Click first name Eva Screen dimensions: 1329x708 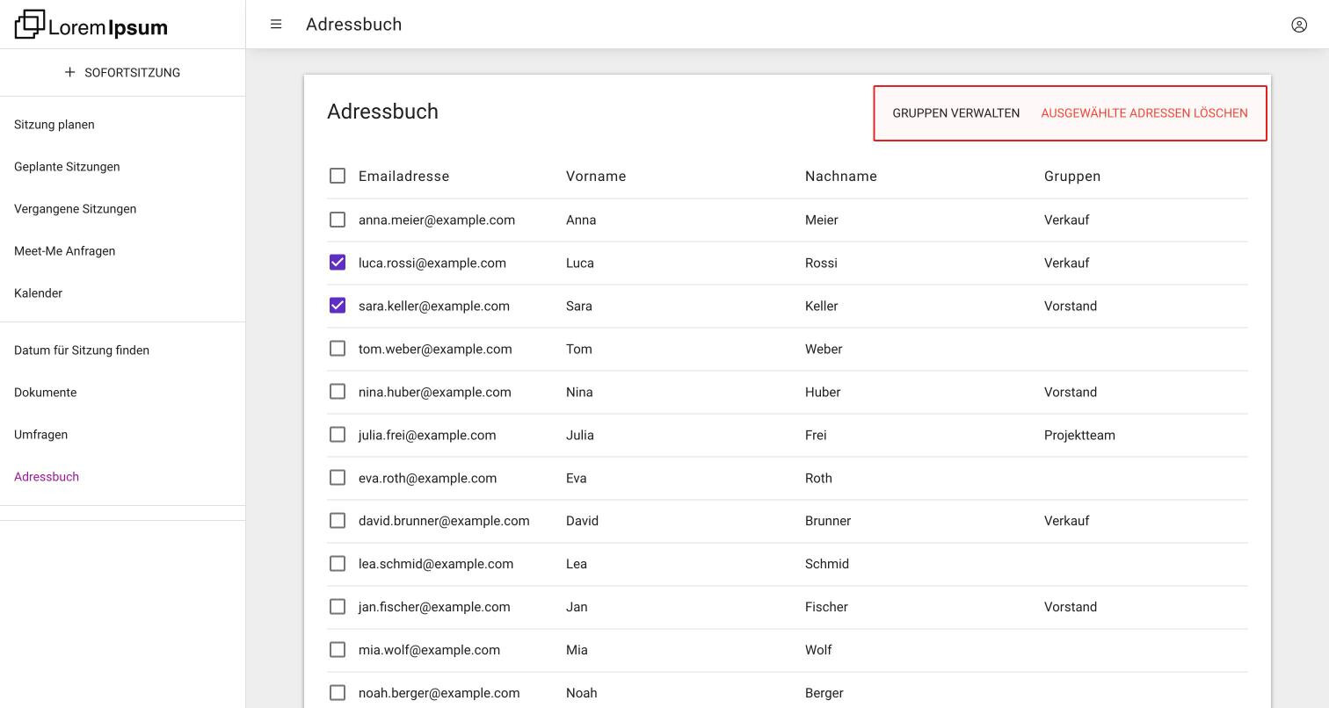click(x=577, y=479)
